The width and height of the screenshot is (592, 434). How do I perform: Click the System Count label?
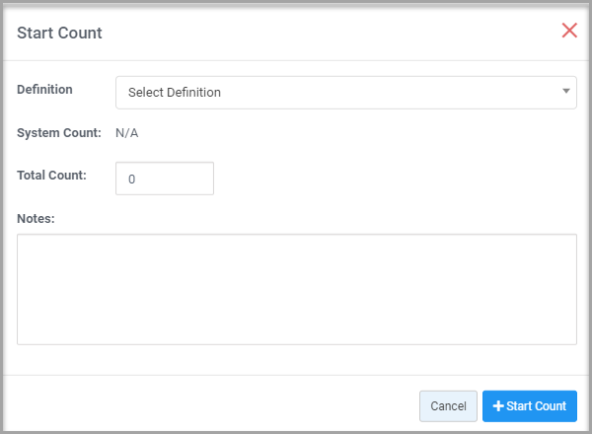coord(59,133)
